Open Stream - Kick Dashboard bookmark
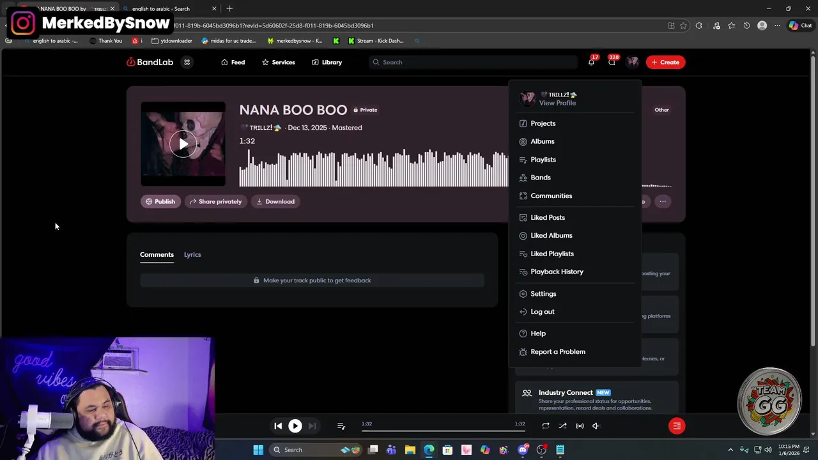 pos(376,41)
